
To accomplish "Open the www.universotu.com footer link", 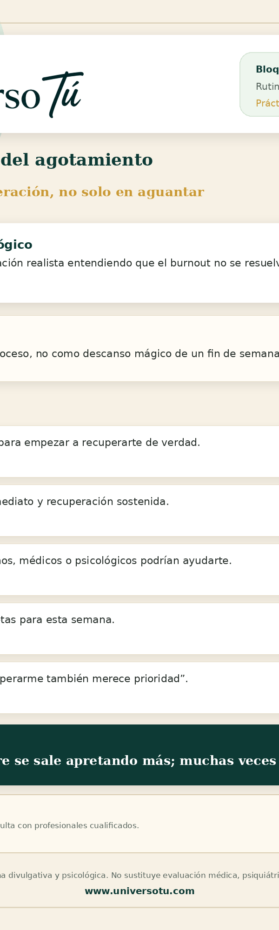I will point(139,891).
